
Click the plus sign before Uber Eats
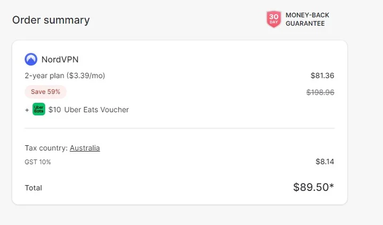(27, 110)
